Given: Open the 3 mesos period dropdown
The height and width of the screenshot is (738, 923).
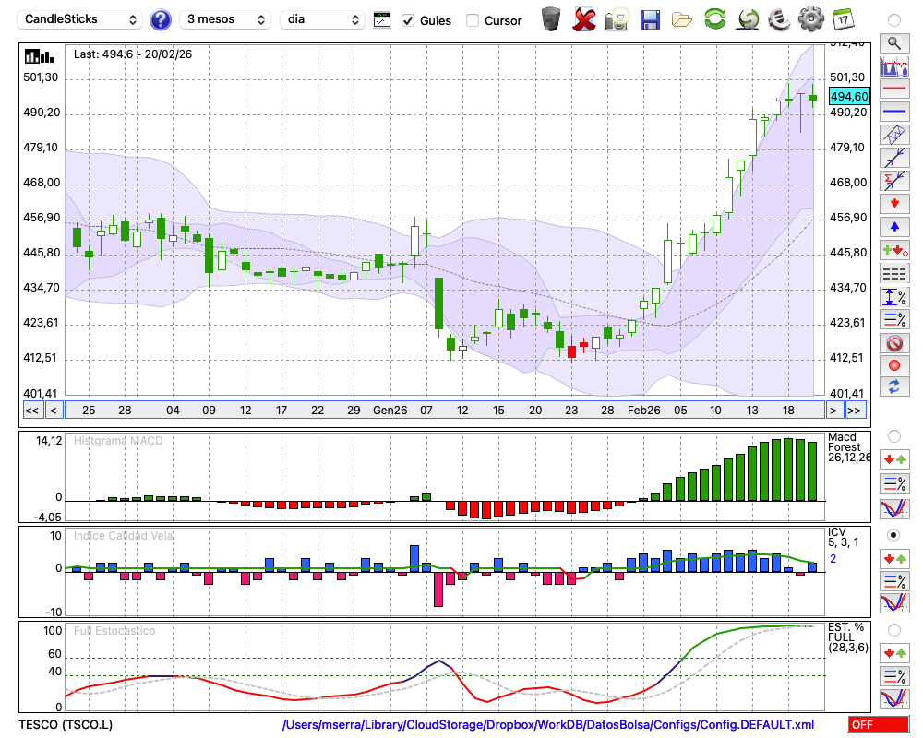Looking at the screenshot, I should click(225, 19).
